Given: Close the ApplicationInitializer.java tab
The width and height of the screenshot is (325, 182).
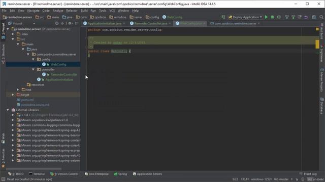Looking at the screenshot, I should (x=124, y=24).
